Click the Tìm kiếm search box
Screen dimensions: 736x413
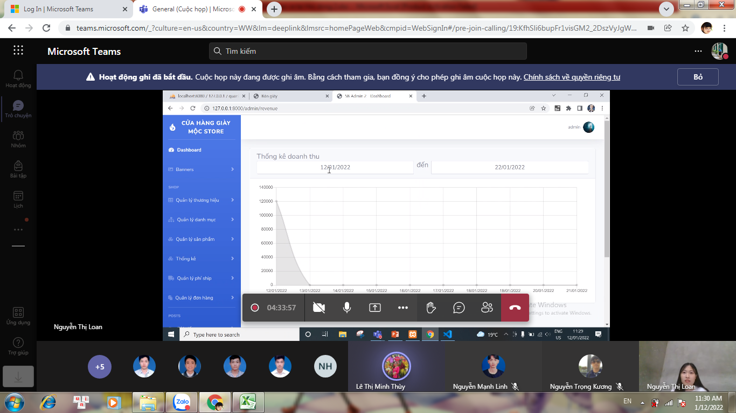367,51
